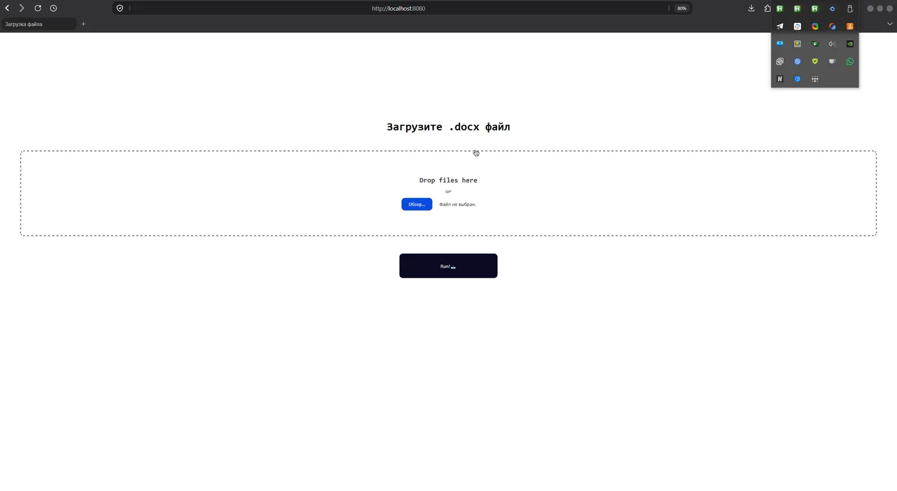Click the "Drop files here" text
897x491 pixels.
(x=448, y=181)
